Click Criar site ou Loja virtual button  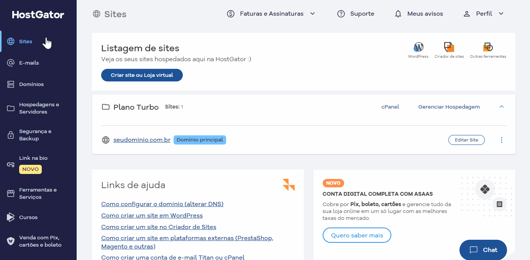[x=142, y=75]
